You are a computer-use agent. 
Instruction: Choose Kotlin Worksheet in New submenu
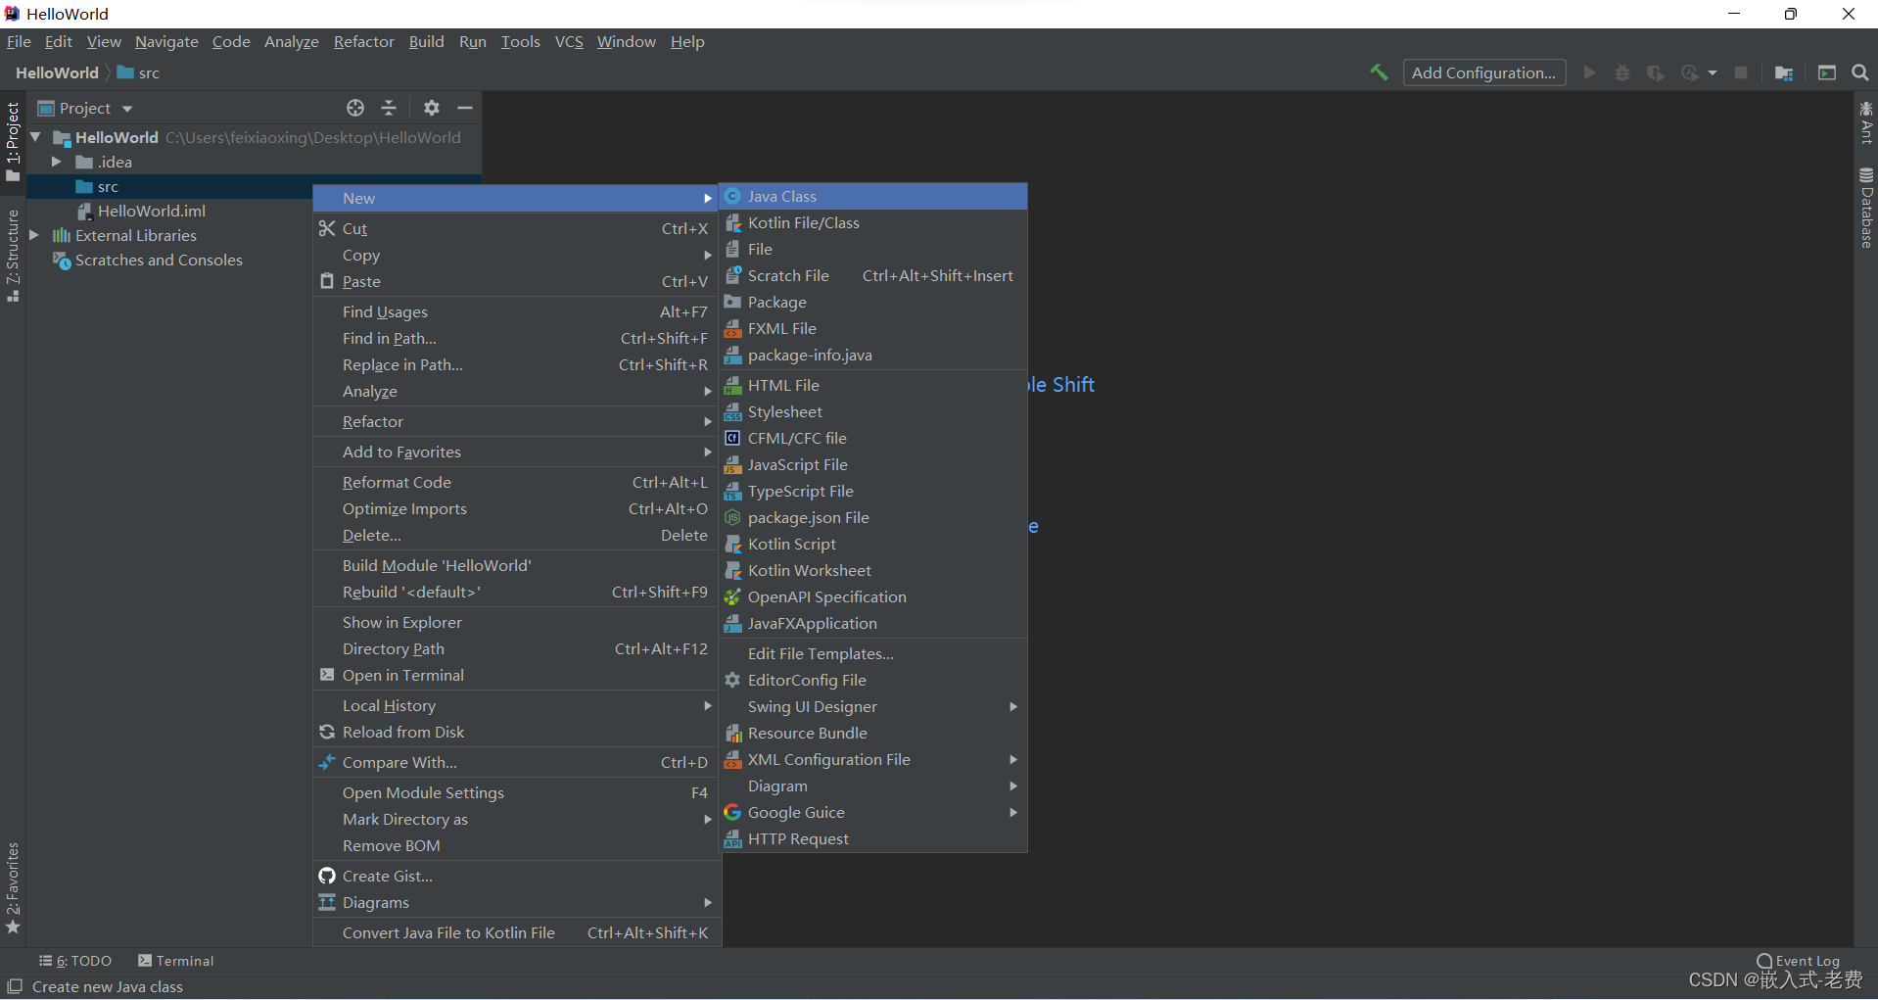[x=873, y=570]
